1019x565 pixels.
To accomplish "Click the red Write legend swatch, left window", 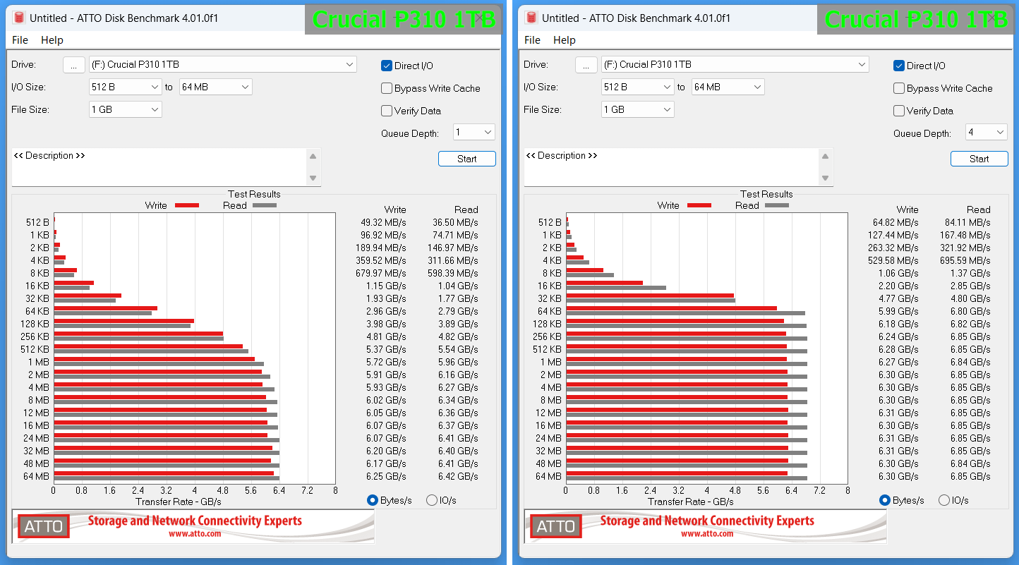I will point(187,205).
